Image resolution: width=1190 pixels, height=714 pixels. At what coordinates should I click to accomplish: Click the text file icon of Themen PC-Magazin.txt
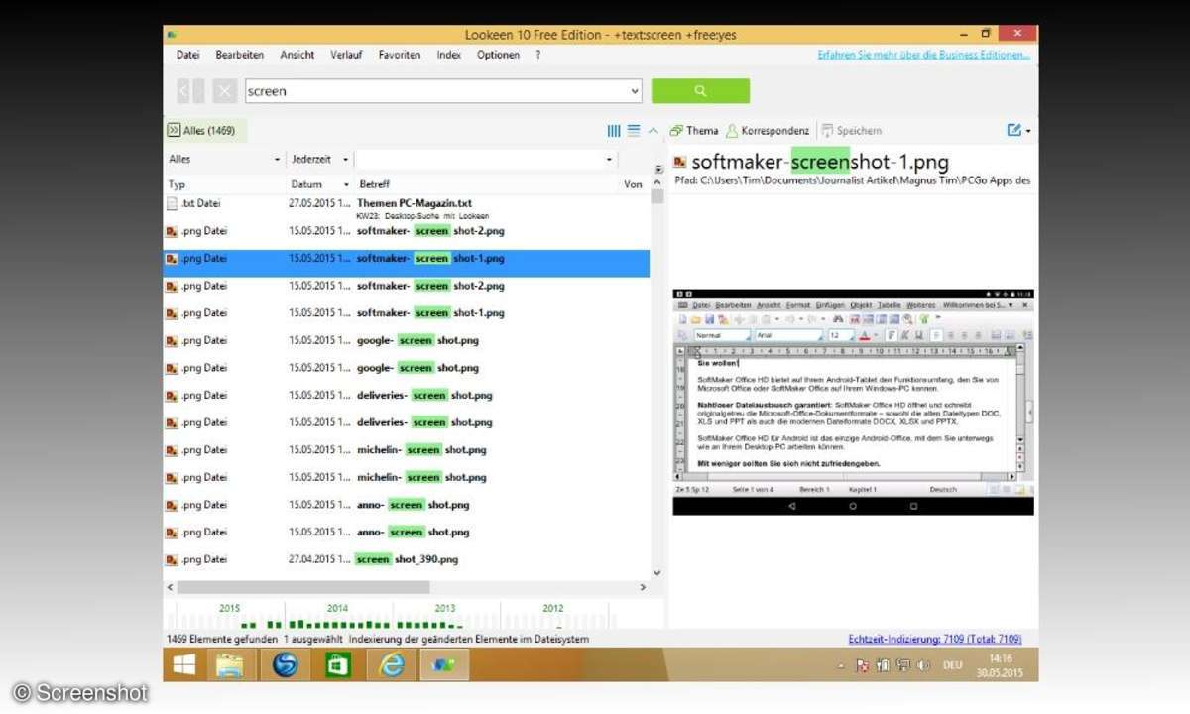pos(172,203)
